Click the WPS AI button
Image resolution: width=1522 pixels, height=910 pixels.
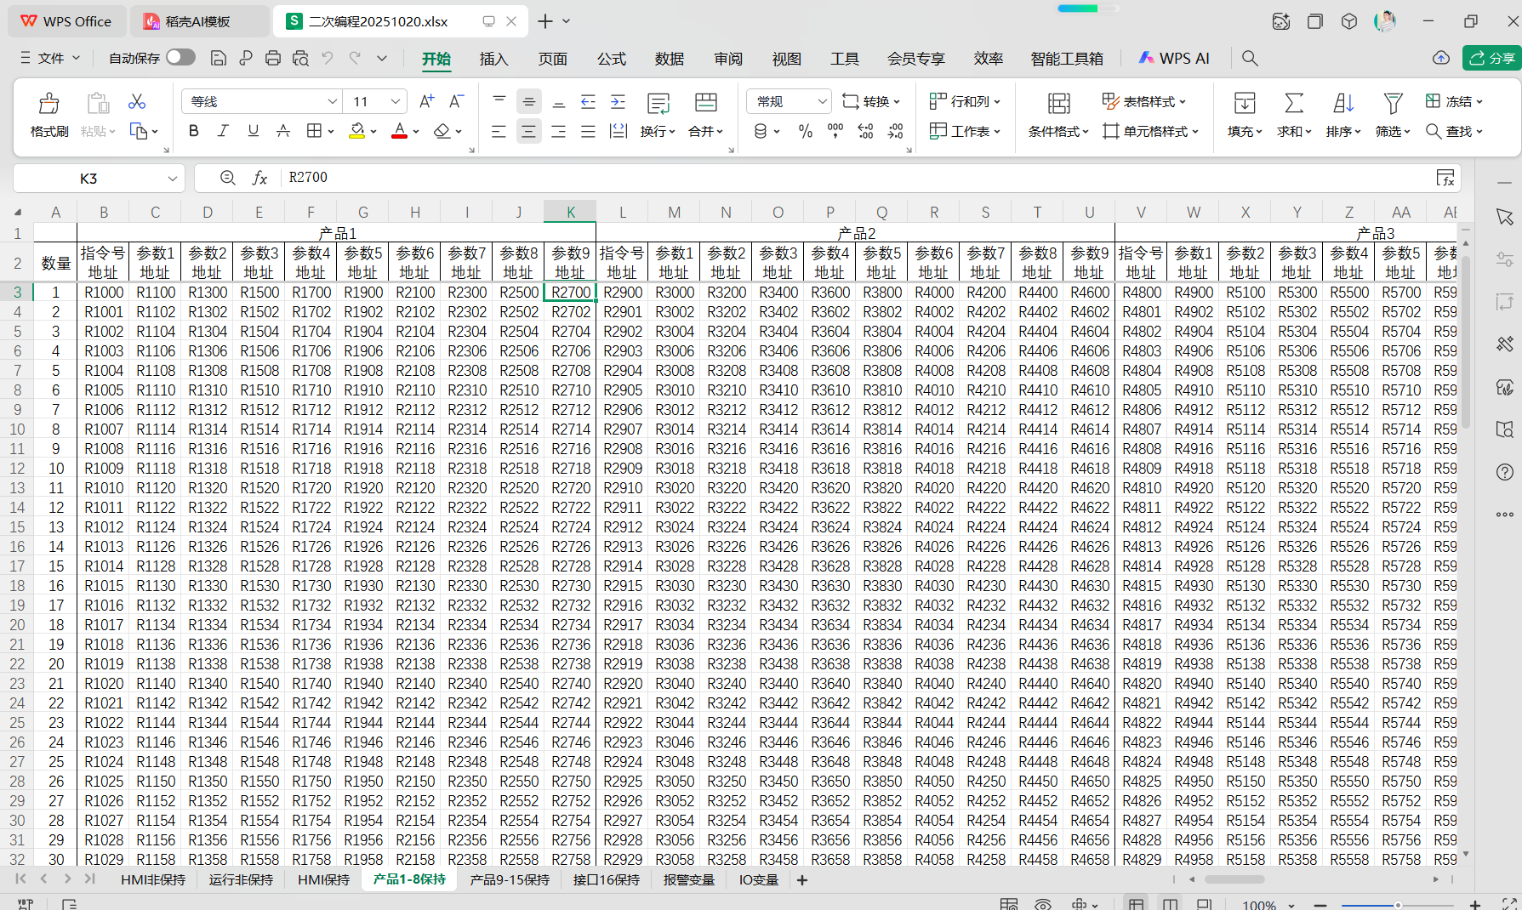pos(1174,58)
